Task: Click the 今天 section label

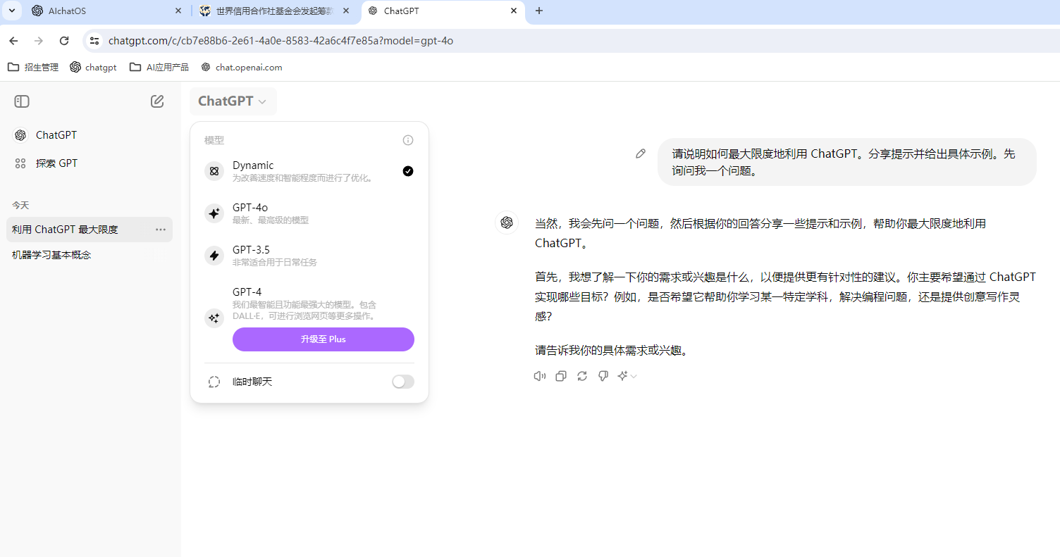Action: point(20,206)
